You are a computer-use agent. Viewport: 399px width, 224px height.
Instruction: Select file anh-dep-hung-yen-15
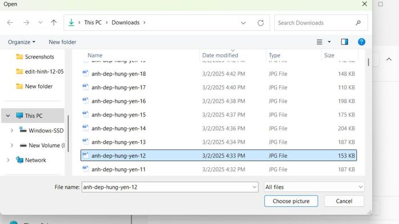pyautogui.click(x=218, y=115)
